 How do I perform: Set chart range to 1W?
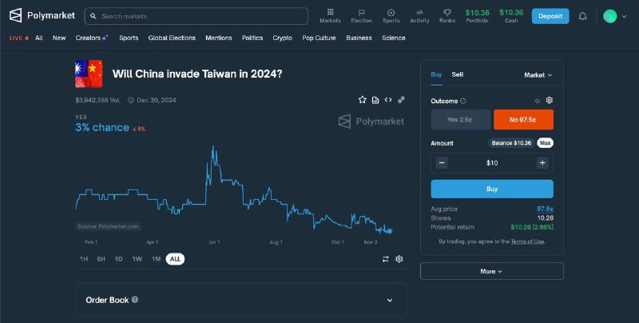pos(137,259)
